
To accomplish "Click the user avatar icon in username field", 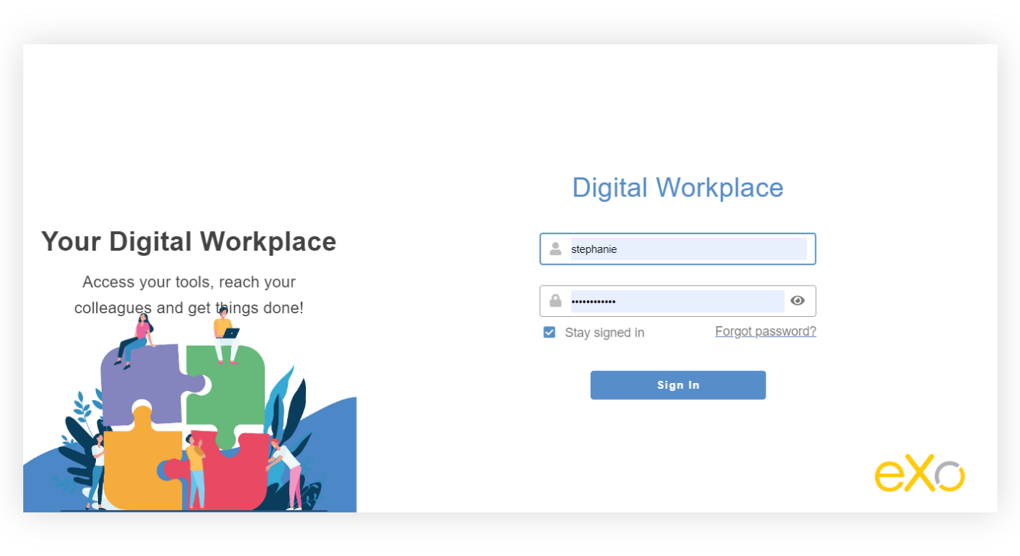I will [x=556, y=249].
